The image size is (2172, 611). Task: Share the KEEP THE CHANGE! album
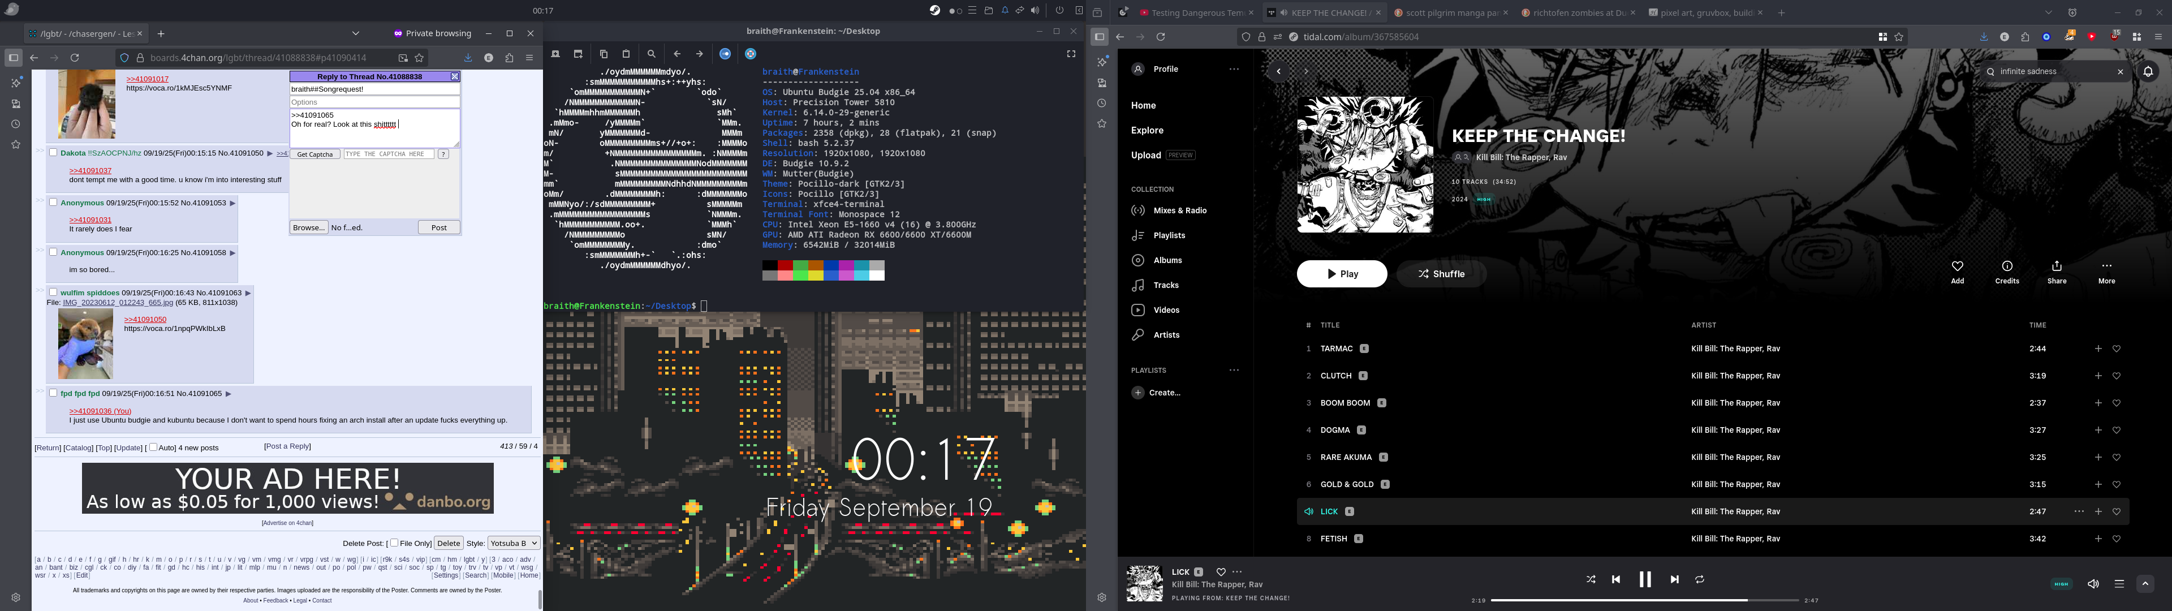tap(2057, 272)
